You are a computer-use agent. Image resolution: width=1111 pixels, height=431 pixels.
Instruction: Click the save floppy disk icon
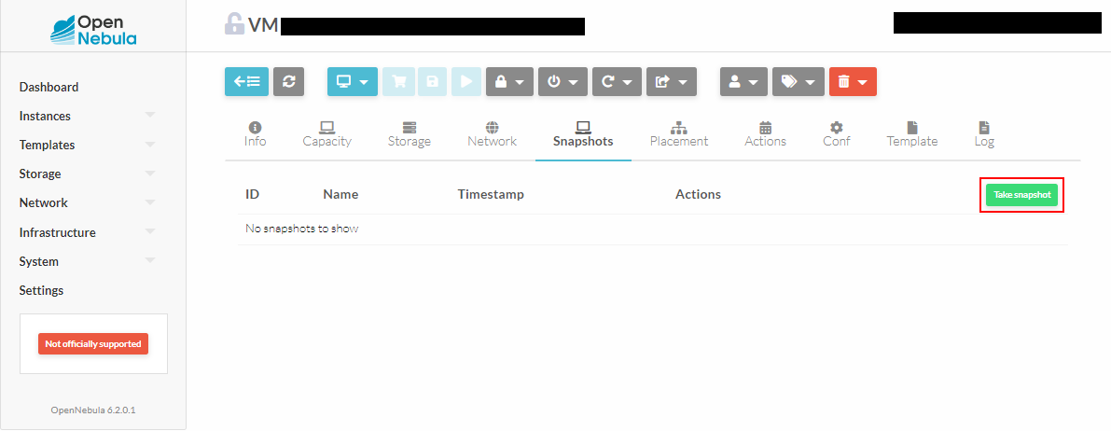[432, 81]
